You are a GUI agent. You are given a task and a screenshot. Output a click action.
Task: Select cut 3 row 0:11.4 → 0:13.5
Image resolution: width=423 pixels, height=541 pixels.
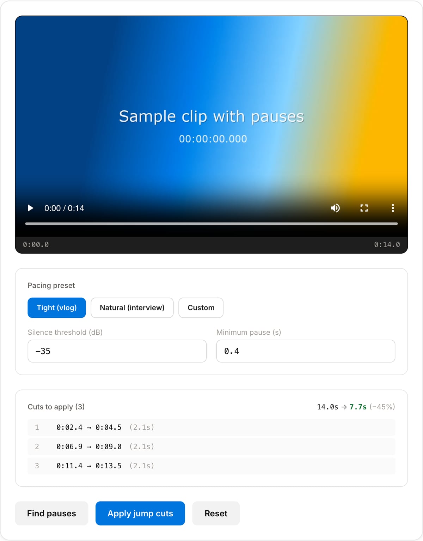211,466
